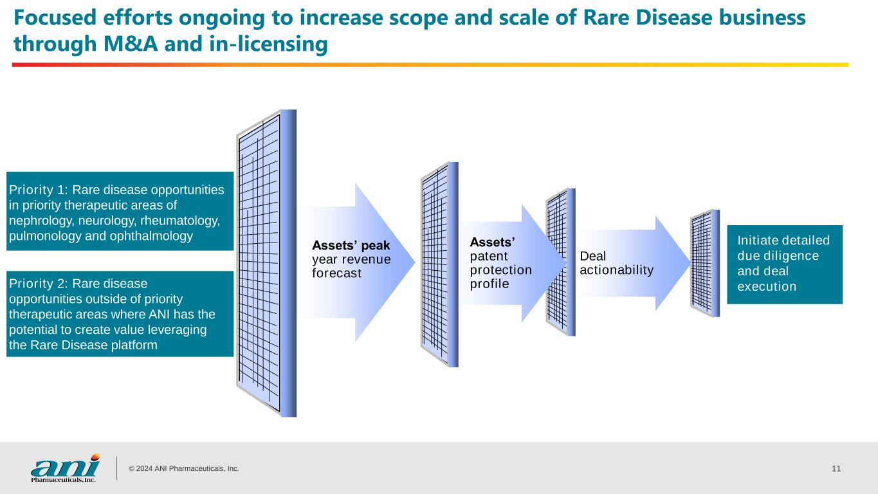
Task: Click the second filter screen graphic
Action: coord(439,264)
